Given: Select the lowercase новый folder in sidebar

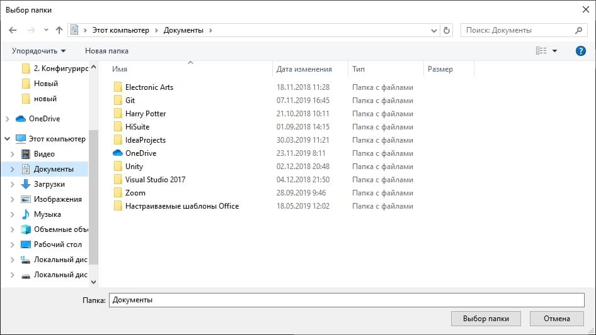Looking at the screenshot, I should coord(39,99).
